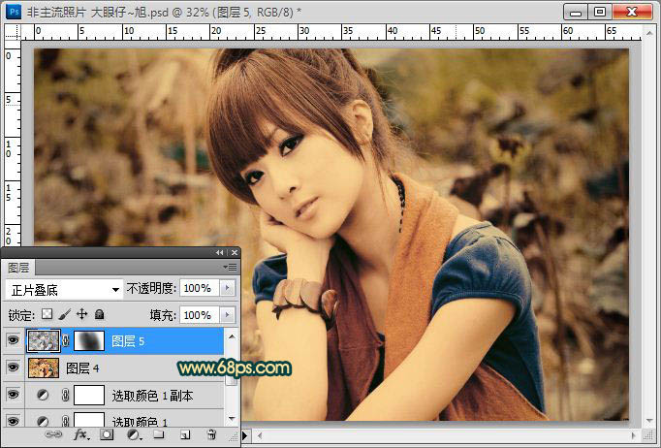
Task: Lock image pixels with brush icon
Action: pos(64,315)
